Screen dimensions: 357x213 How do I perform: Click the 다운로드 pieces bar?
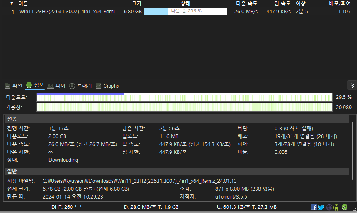[x=184, y=97]
